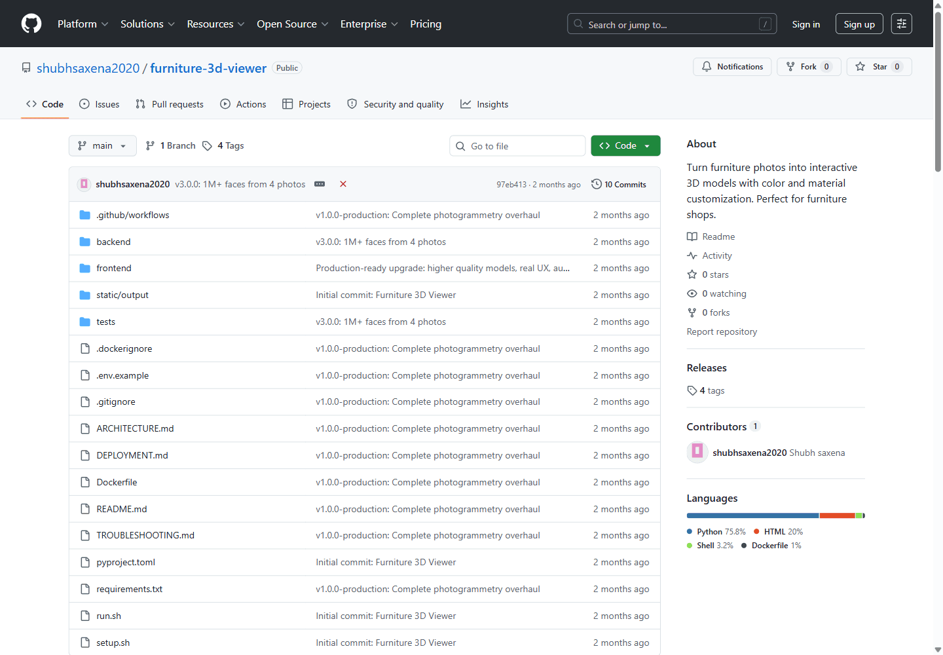Image resolution: width=943 pixels, height=655 pixels.
Task: Expand the Resources menu
Action: coord(215,24)
